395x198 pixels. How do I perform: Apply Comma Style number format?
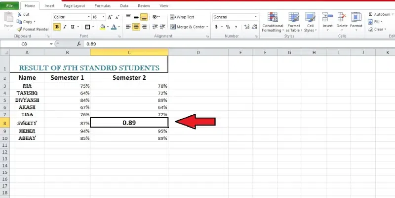(236, 27)
